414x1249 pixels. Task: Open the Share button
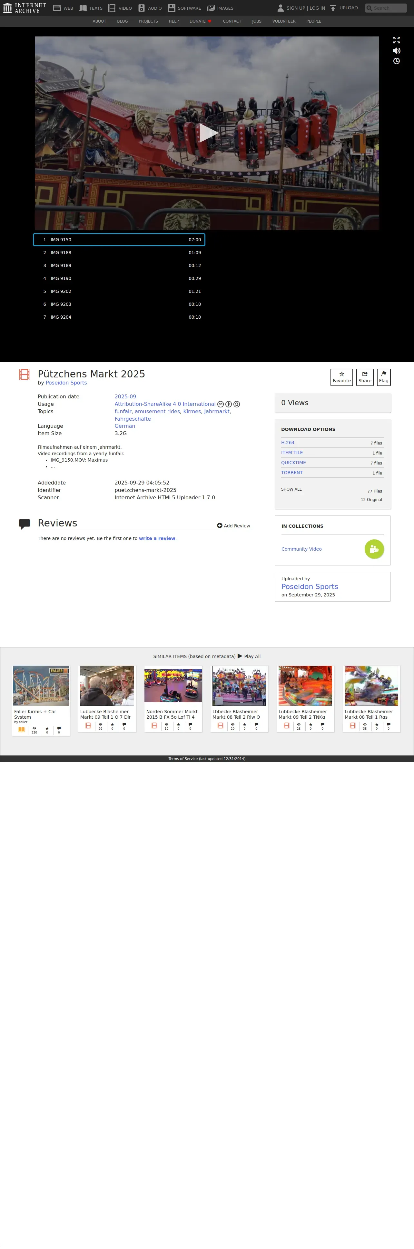365,377
